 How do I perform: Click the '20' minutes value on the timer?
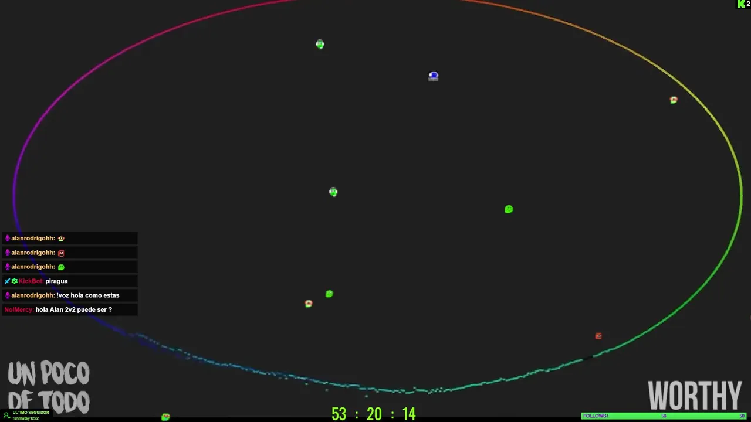374,414
